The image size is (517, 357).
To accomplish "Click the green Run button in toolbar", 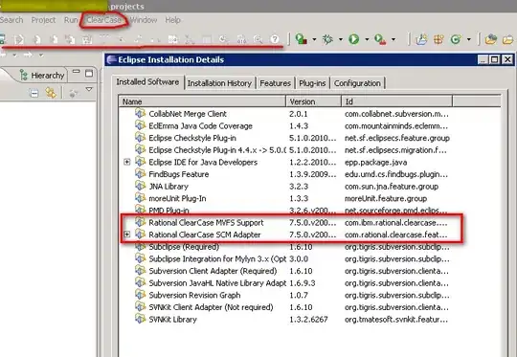I will point(354,39).
